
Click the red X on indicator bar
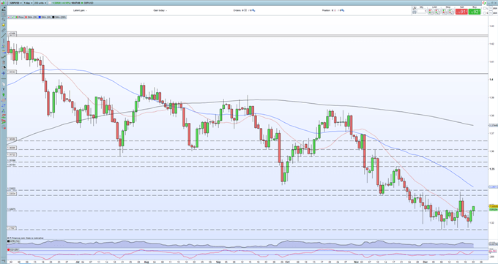(9, 17)
